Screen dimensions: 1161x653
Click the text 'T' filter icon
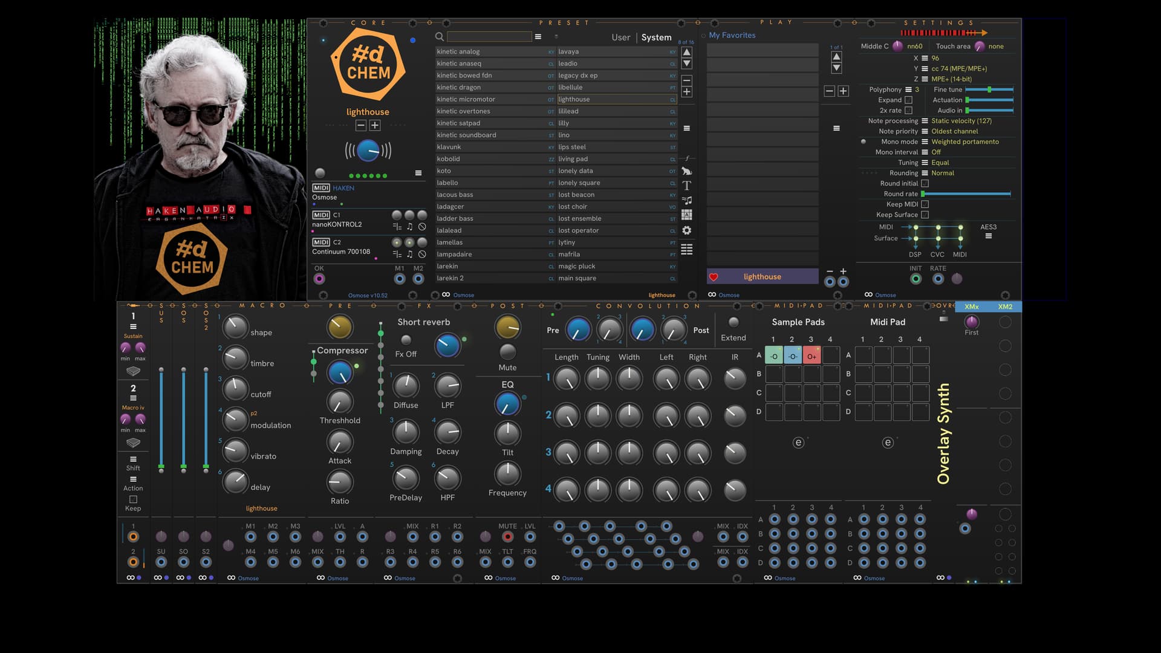(686, 186)
